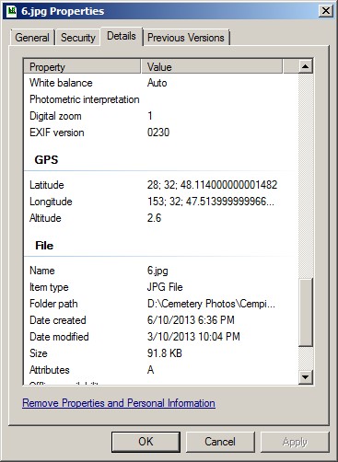Select the Date modified property
Image resolution: width=338 pixels, height=462 pixels.
pyautogui.click(x=59, y=337)
